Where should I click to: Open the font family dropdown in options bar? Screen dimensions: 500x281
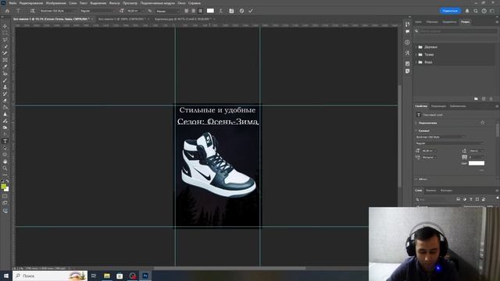coord(58,11)
